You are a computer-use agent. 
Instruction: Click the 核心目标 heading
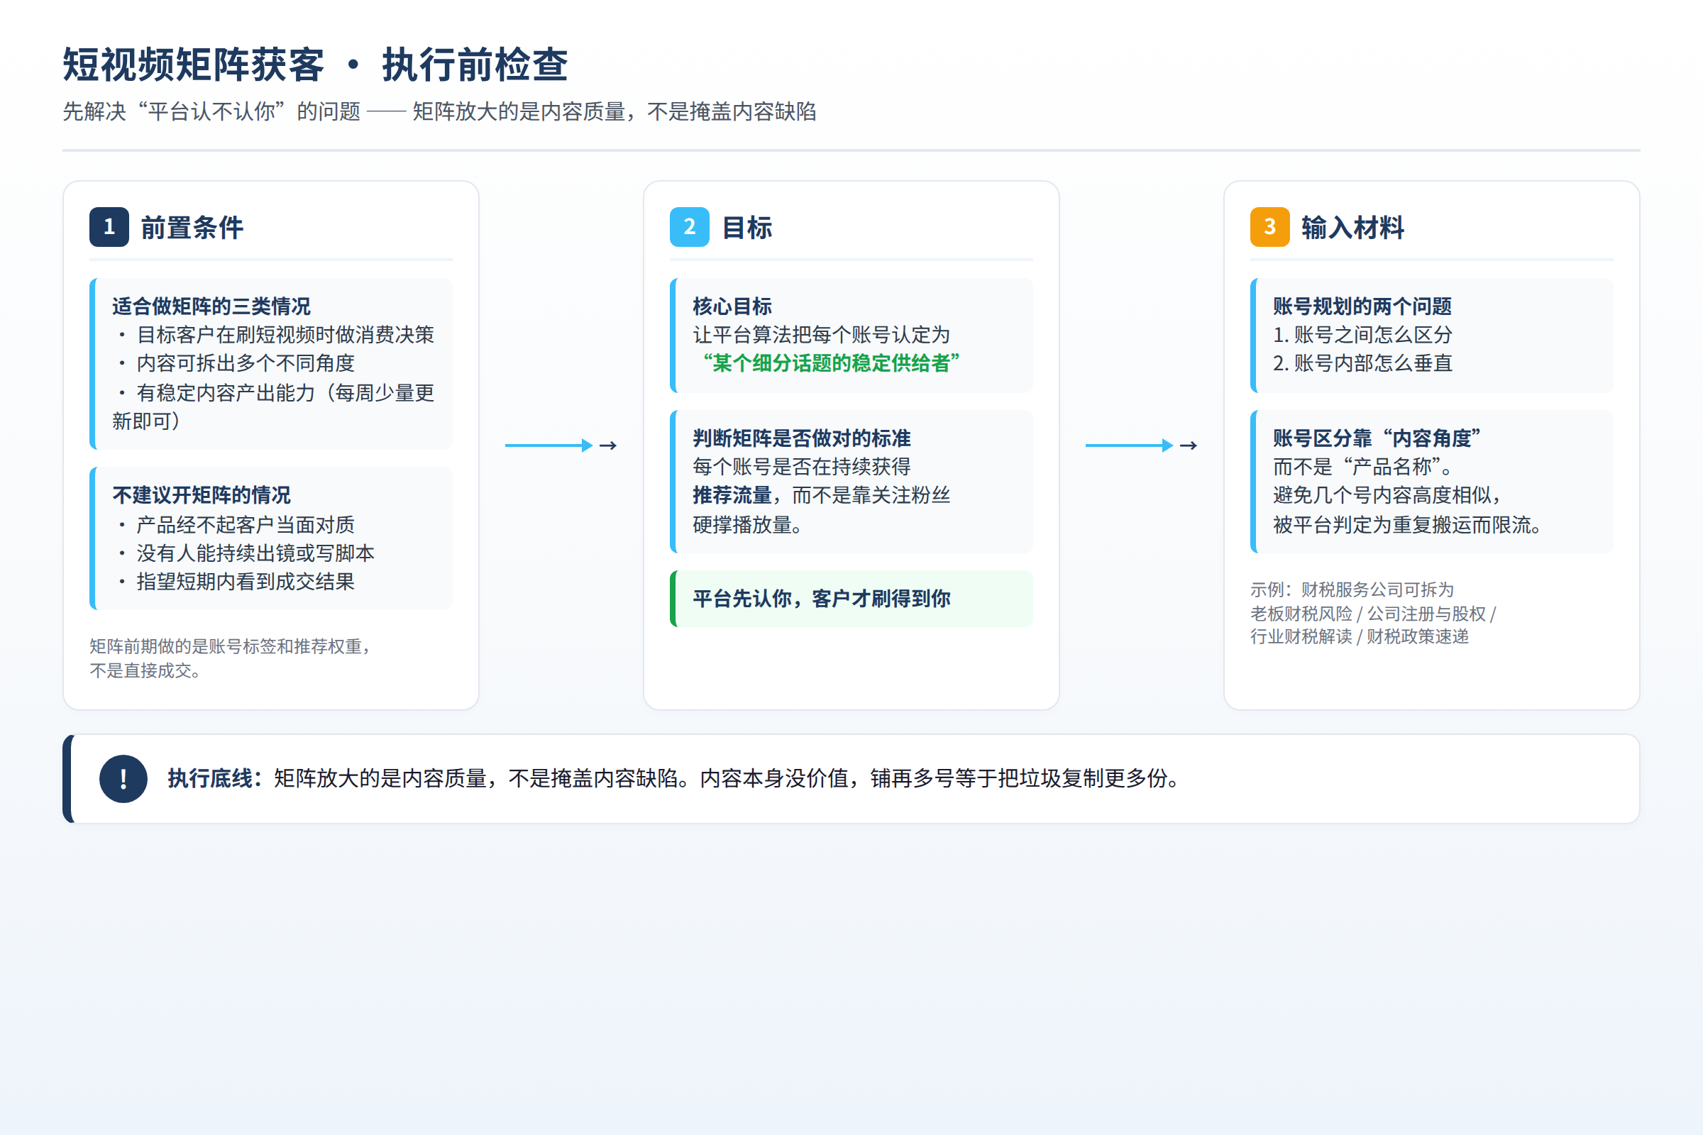(732, 306)
